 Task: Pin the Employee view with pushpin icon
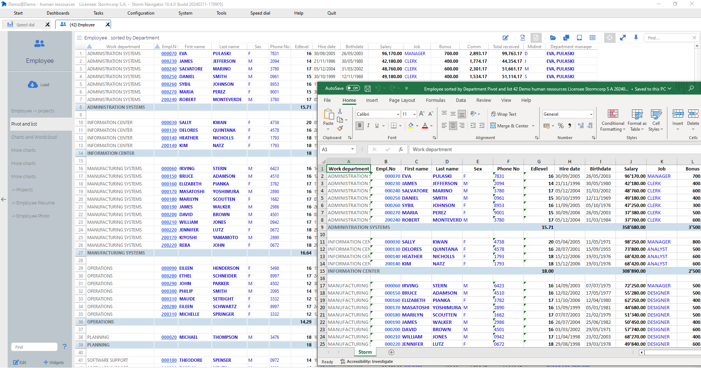(636, 38)
